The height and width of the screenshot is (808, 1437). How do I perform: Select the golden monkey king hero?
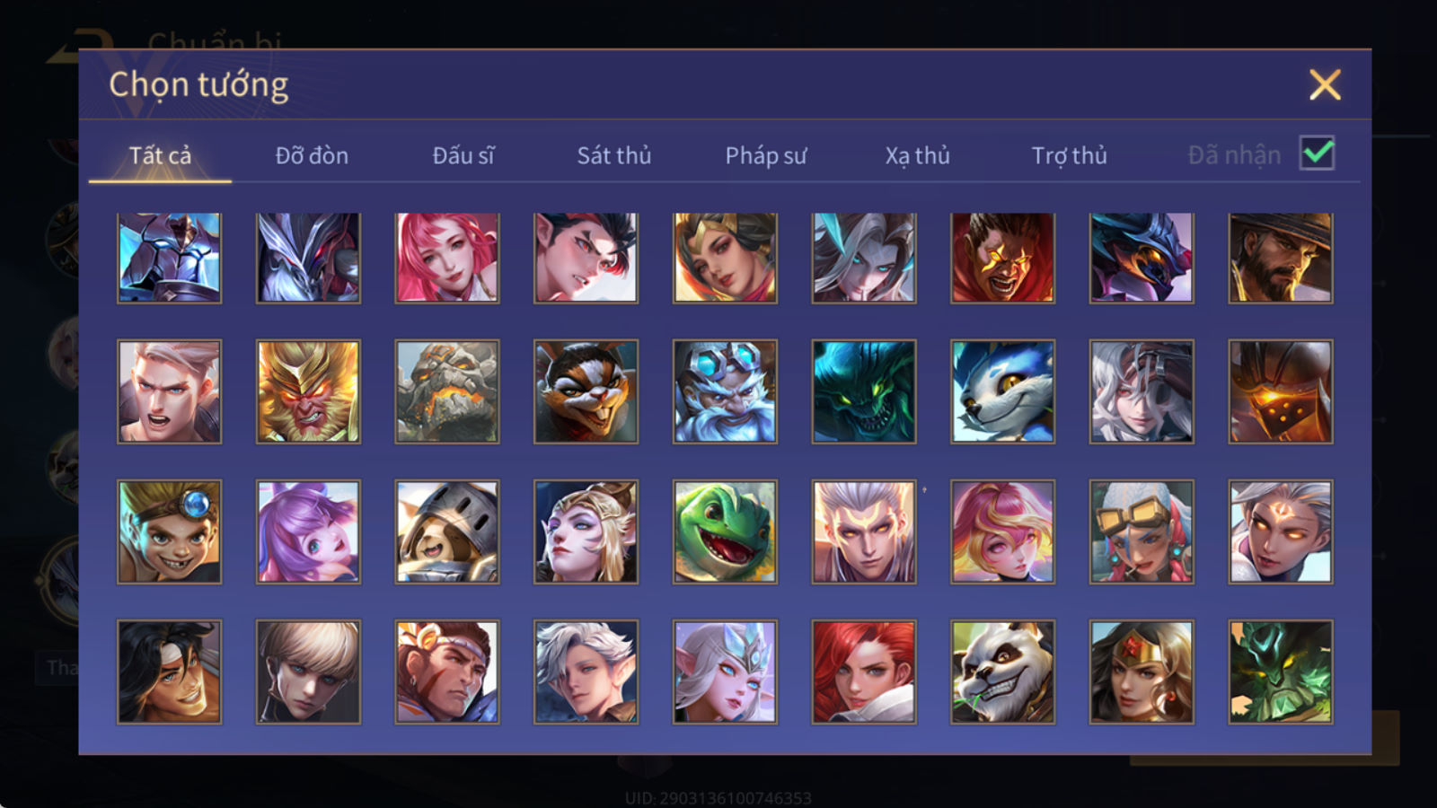[308, 391]
